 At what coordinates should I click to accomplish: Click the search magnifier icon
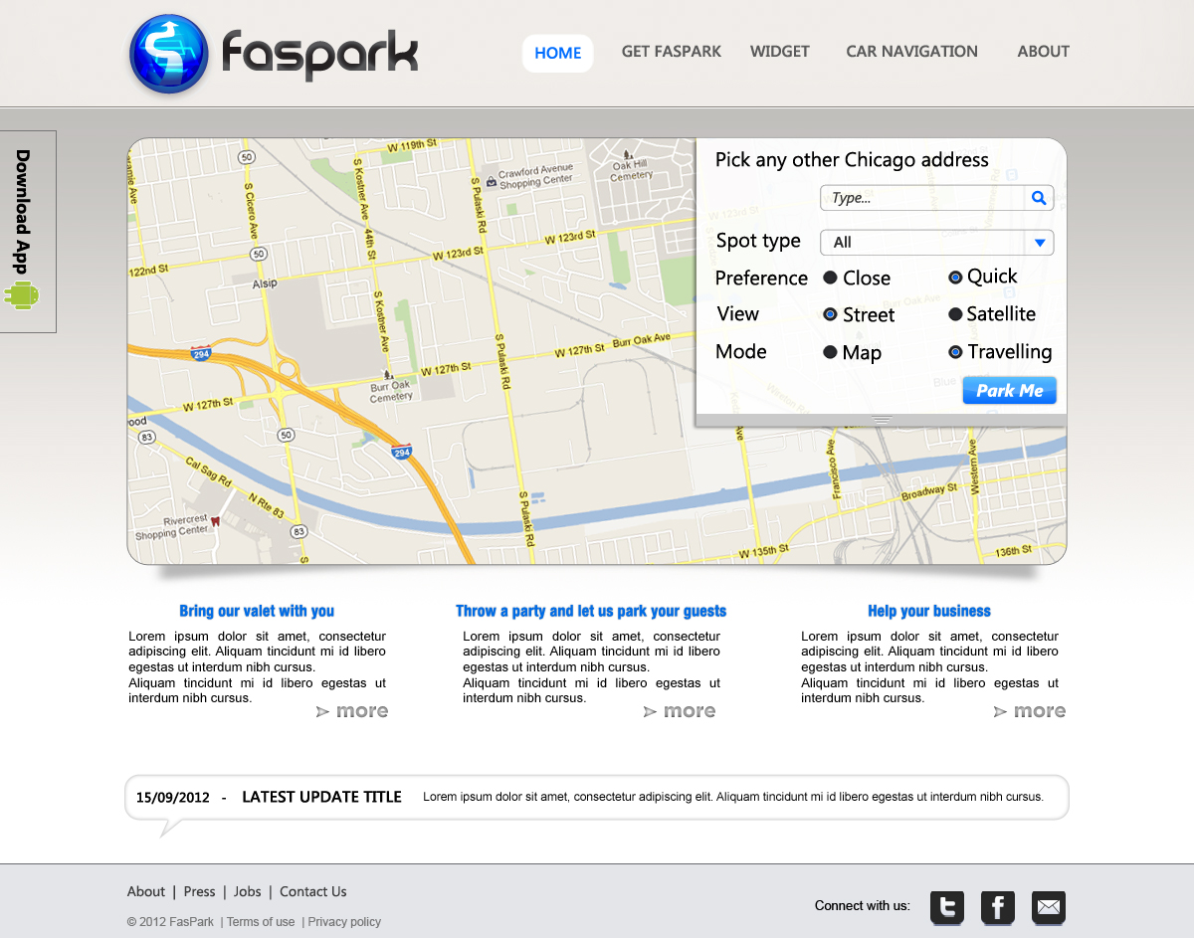1039,197
